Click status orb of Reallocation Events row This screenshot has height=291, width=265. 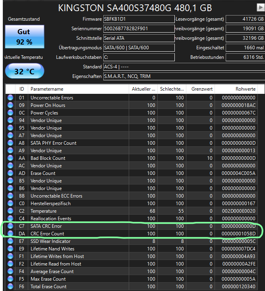click(x=10, y=218)
